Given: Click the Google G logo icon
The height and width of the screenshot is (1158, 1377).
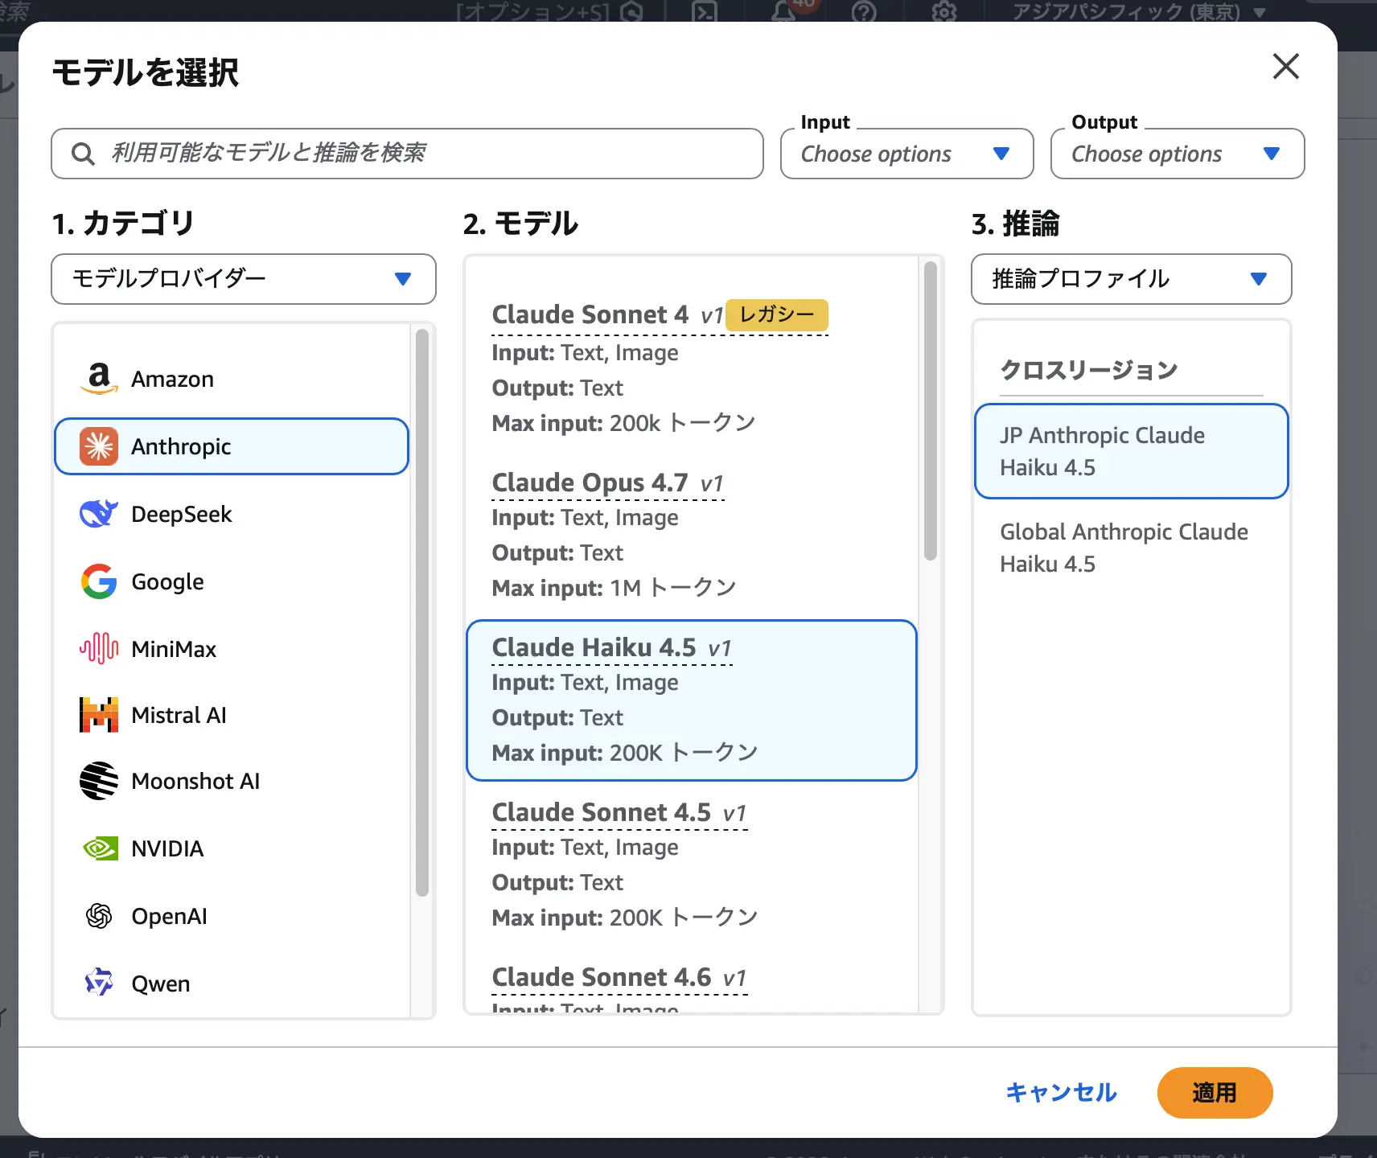Looking at the screenshot, I should pos(99,581).
